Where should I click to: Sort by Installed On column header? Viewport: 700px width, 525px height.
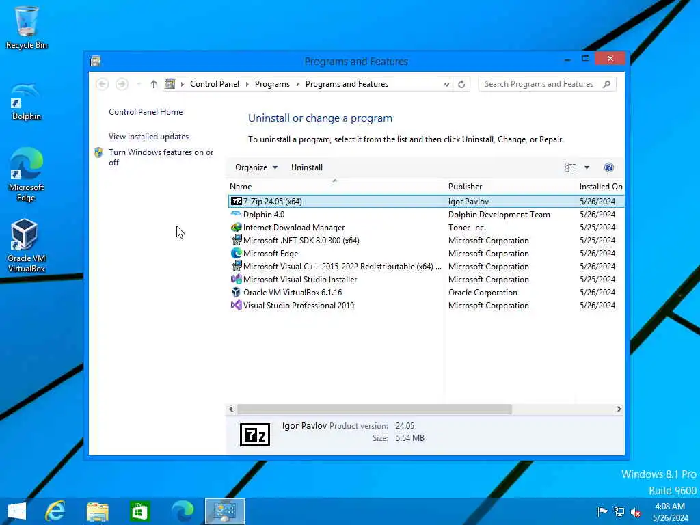click(x=600, y=187)
